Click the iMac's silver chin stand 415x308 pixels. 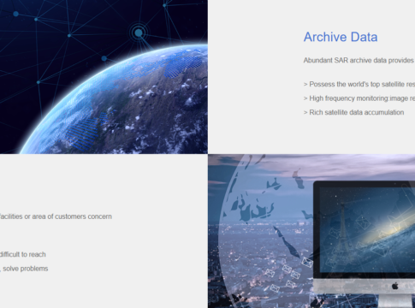pos(364,287)
